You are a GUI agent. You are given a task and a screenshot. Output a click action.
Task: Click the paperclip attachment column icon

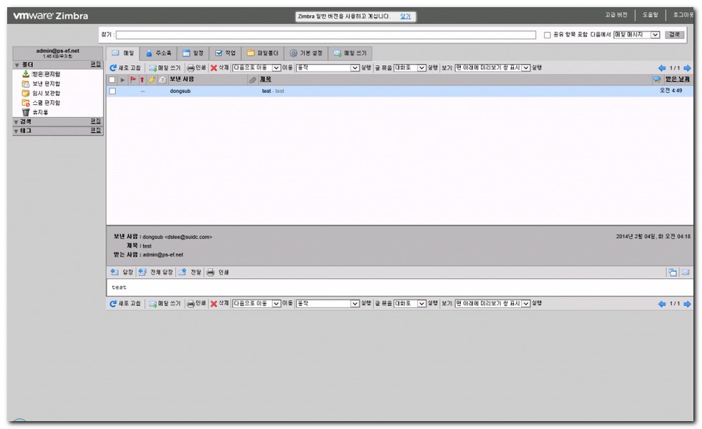click(x=252, y=80)
